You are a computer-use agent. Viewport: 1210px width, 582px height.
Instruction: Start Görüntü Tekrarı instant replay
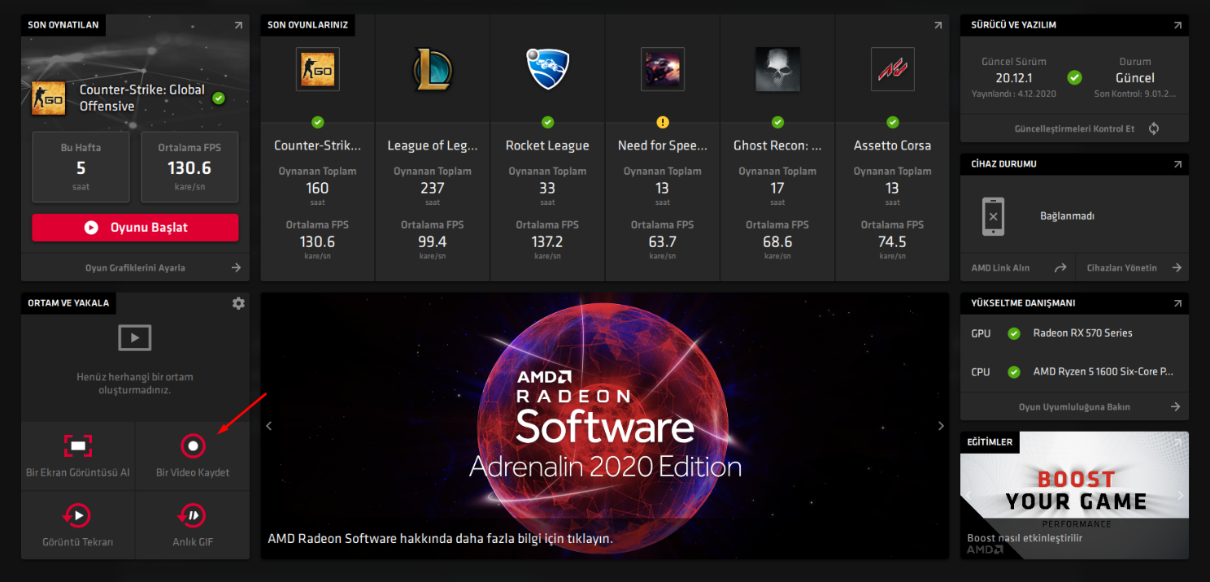click(78, 515)
